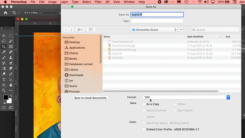This screenshot has width=245, height=138.
Task: Sort files by Date Modified column
Action: click(x=204, y=37)
